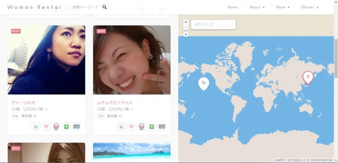Viewport: 338px width, 163px height.
Task: Click 東京都 JP on ムチムチむっちゃん card
Action: [114, 116]
